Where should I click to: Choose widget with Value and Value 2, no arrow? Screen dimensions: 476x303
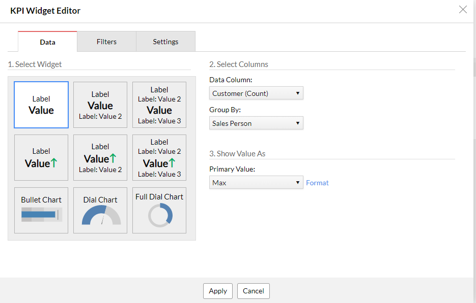(x=100, y=105)
